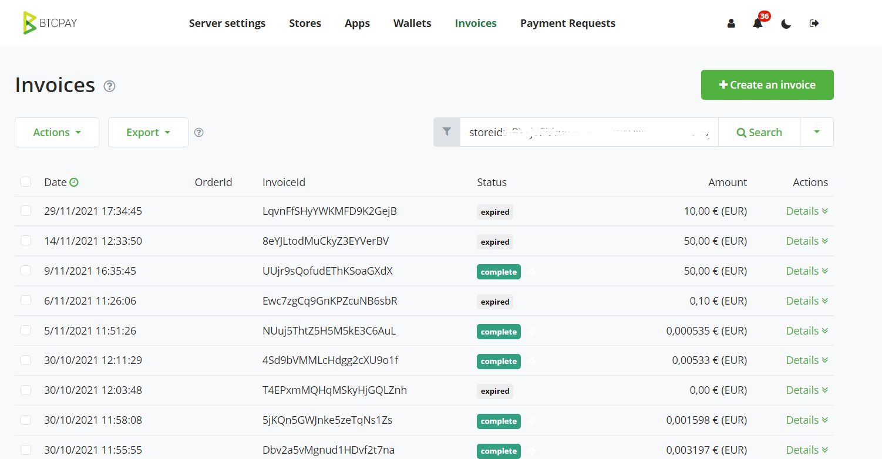Click the Status column header
Screen dimensions: 882x459
(492, 182)
